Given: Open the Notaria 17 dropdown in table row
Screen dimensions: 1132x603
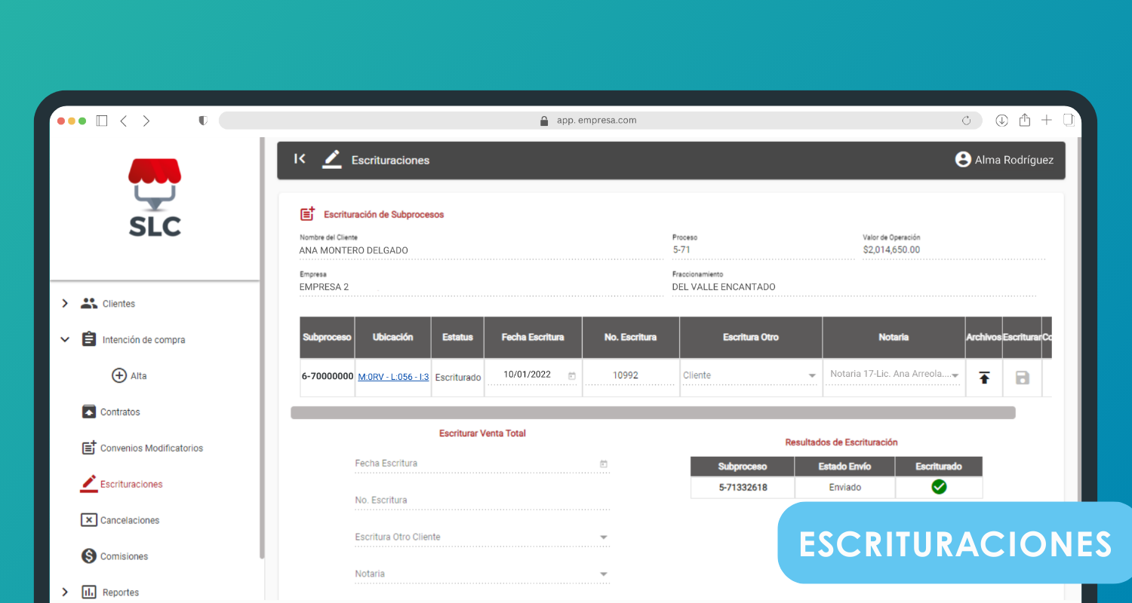Looking at the screenshot, I should tap(955, 375).
